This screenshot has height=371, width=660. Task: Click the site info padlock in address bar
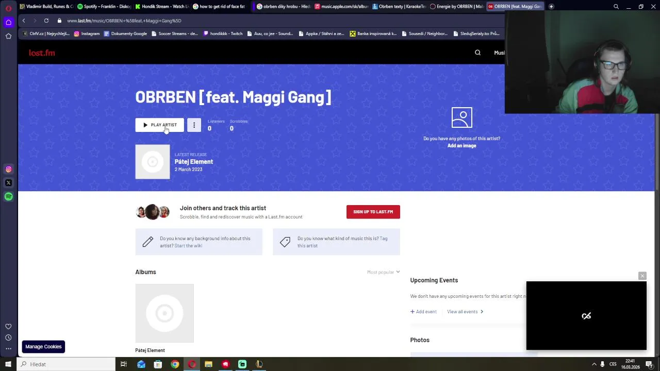click(59, 21)
